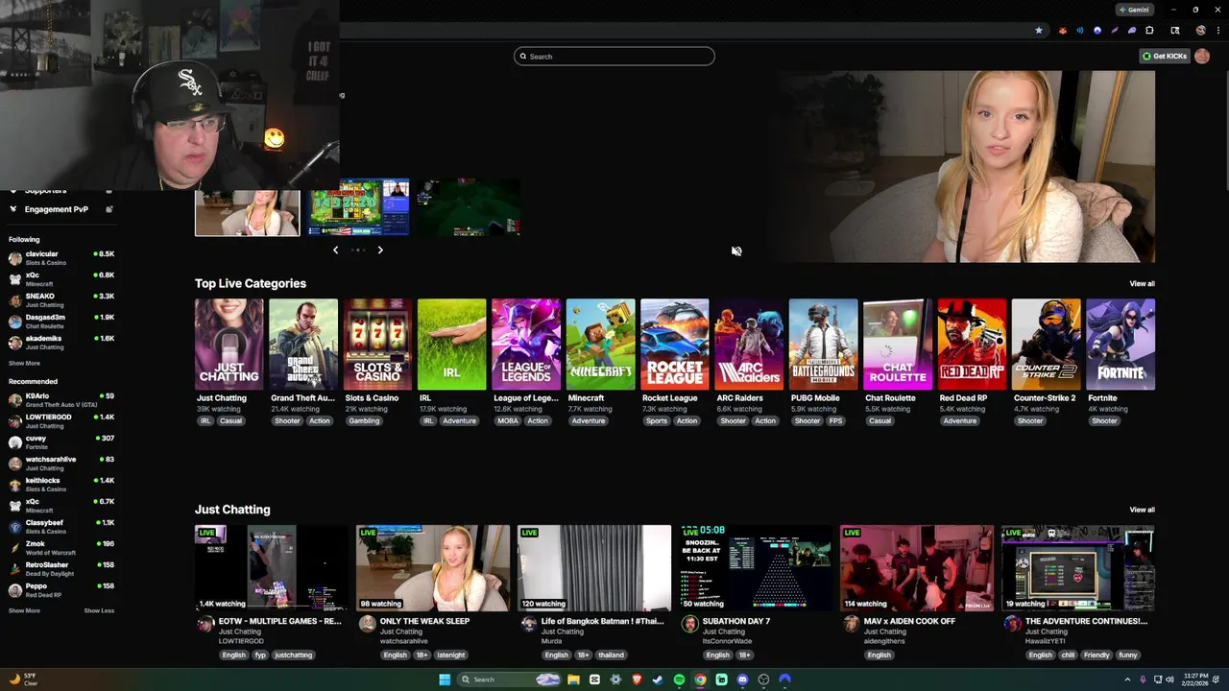Open LOWTIERGOD recommended channel
This screenshot has height=691, width=1229.
(61, 420)
